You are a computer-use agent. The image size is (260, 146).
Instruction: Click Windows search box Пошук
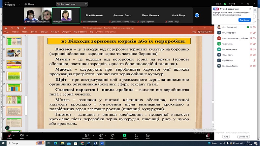(26, 143)
